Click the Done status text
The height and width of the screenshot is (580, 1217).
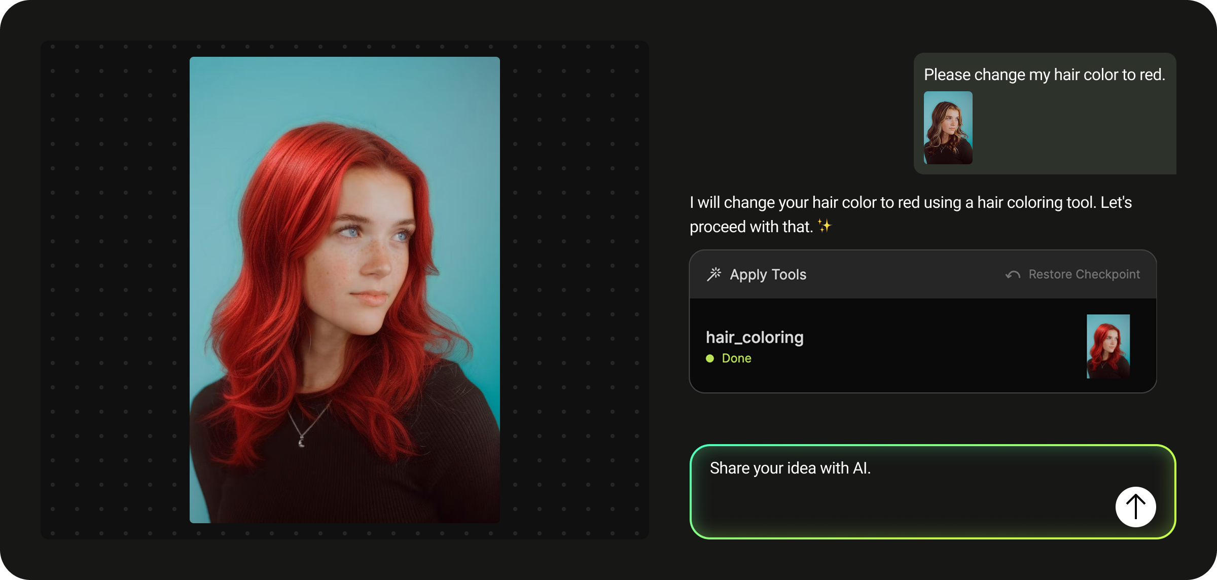736,358
